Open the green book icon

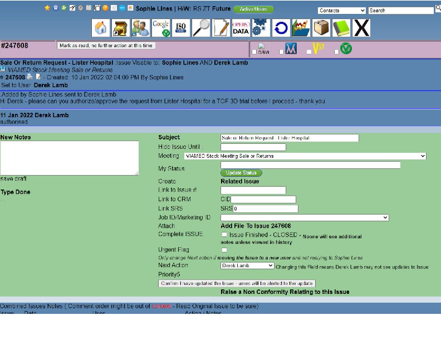pos(341,28)
